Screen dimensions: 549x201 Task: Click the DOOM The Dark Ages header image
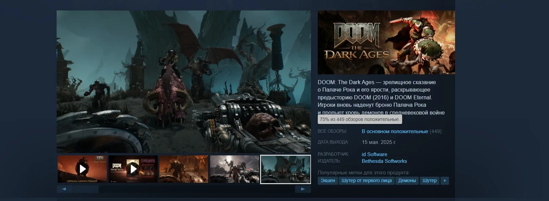pyautogui.click(x=386, y=42)
